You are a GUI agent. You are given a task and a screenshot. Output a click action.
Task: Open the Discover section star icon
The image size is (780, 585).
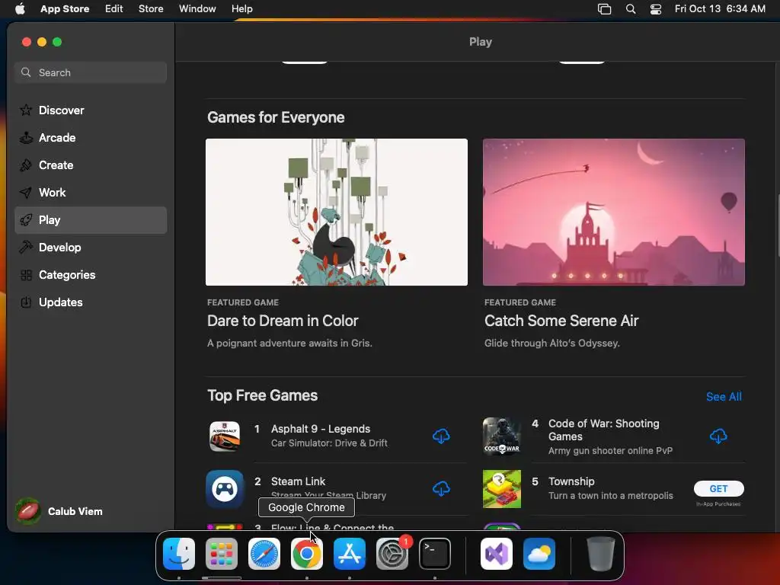[x=26, y=110]
